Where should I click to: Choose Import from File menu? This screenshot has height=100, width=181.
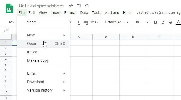43,52
